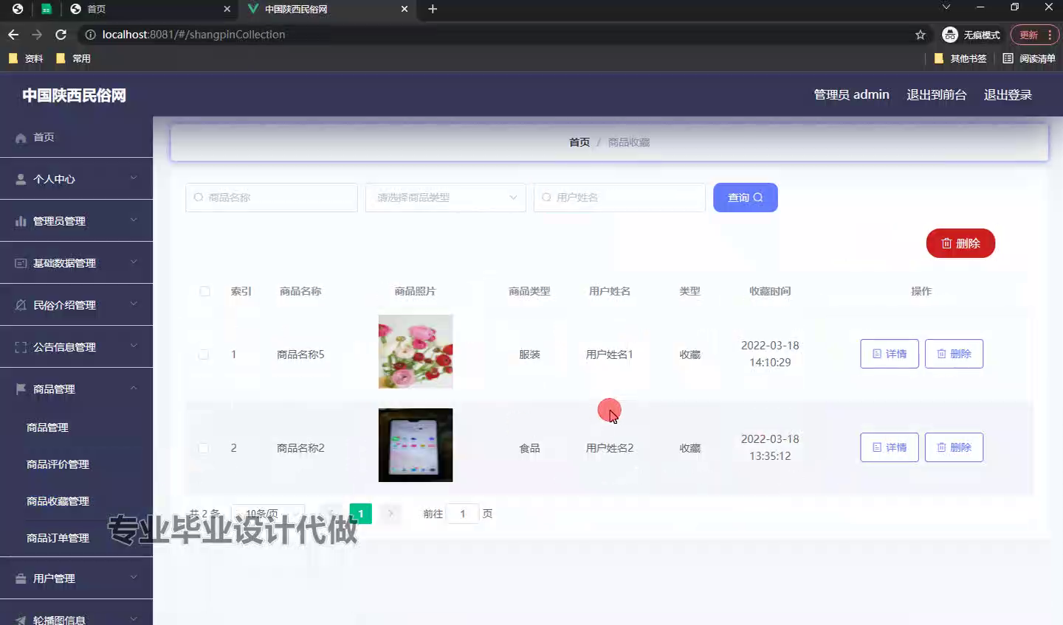The image size is (1063, 625).
Task: Open the 常用 bookmark folder
Action: coord(73,58)
